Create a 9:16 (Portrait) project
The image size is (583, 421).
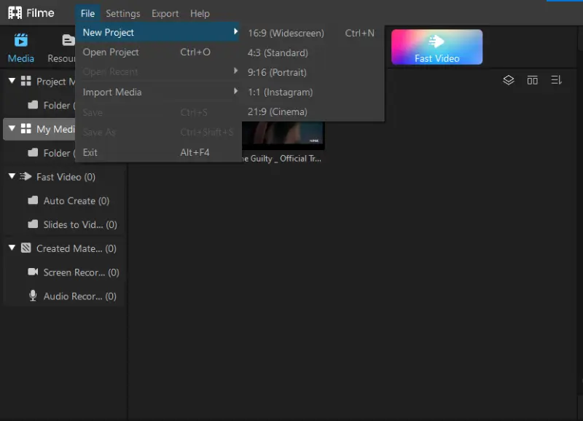(313, 72)
